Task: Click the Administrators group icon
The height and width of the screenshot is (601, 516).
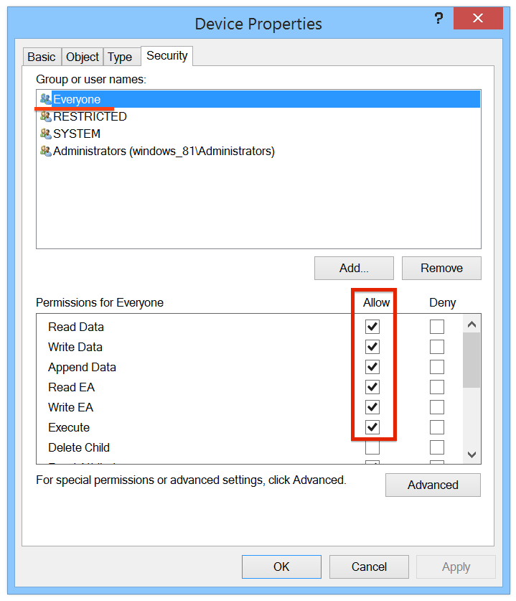Action: 46,151
